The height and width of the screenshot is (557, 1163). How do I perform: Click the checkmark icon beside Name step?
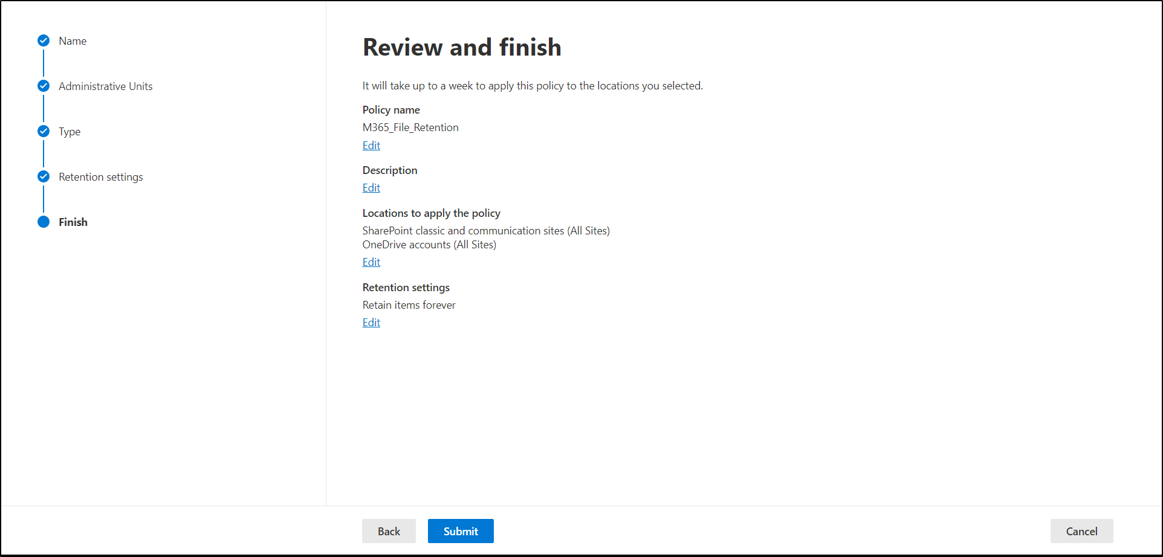click(44, 40)
